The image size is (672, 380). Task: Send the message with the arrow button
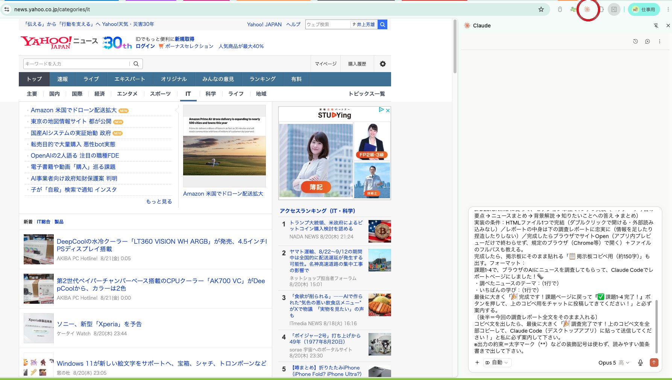point(654,362)
